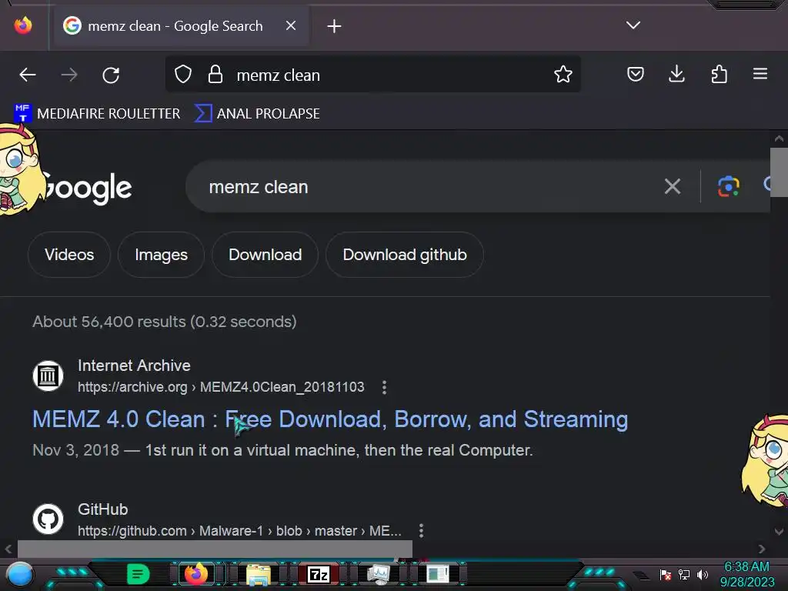Select the 'Download github' suggestion chip

405,255
